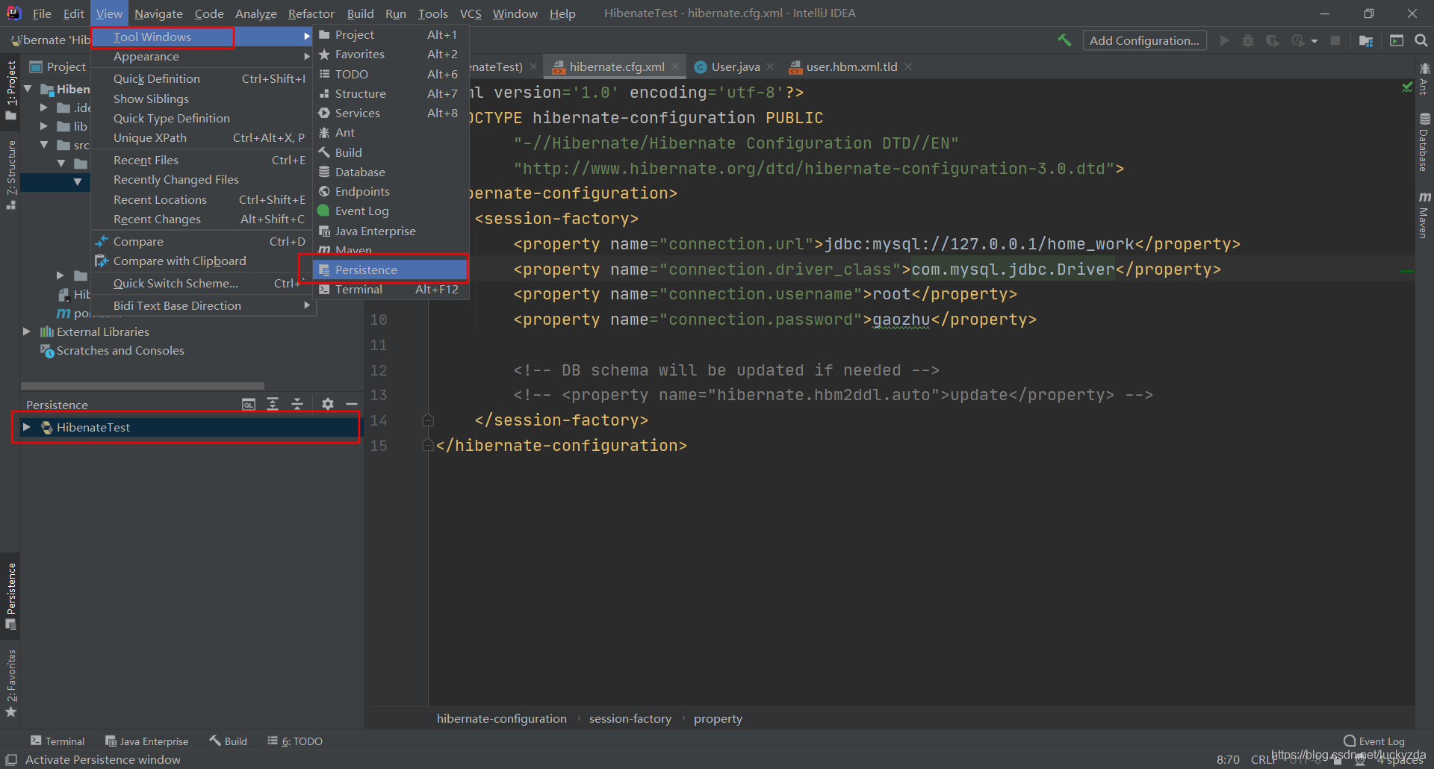1434x769 pixels.
Task: Click hibernate-configuration in the editor breadcrumb
Action: pyautogui.click(x=502, y=718)
